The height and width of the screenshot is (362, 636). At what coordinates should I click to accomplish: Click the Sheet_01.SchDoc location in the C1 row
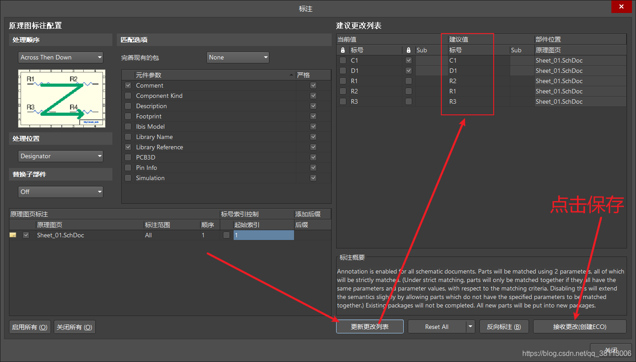click(x=581, y=60)
